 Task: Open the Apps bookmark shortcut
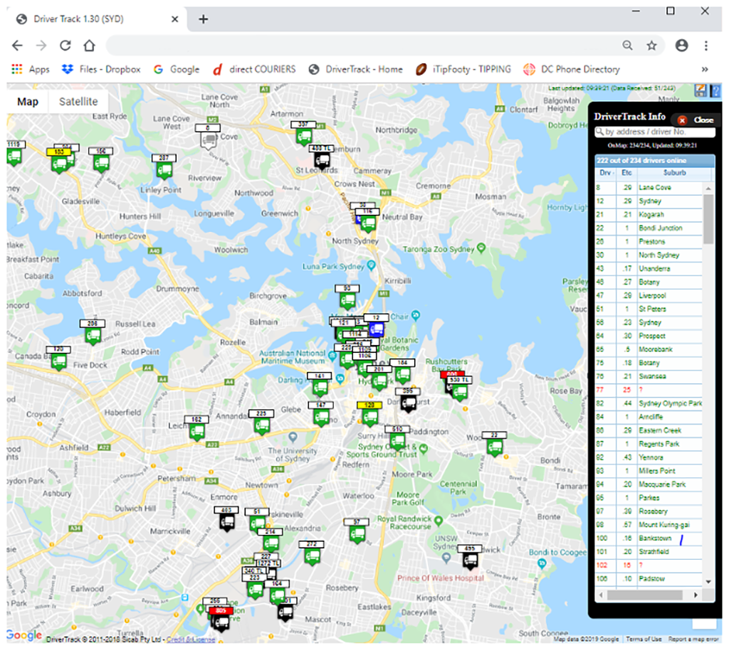[31, 69]
